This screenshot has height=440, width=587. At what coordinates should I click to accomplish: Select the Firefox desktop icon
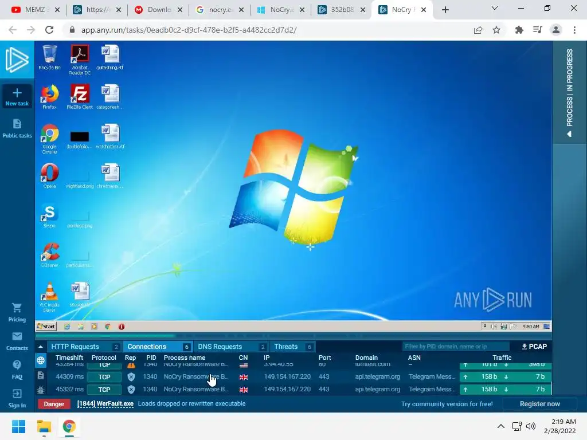click(x=49, y=97)
